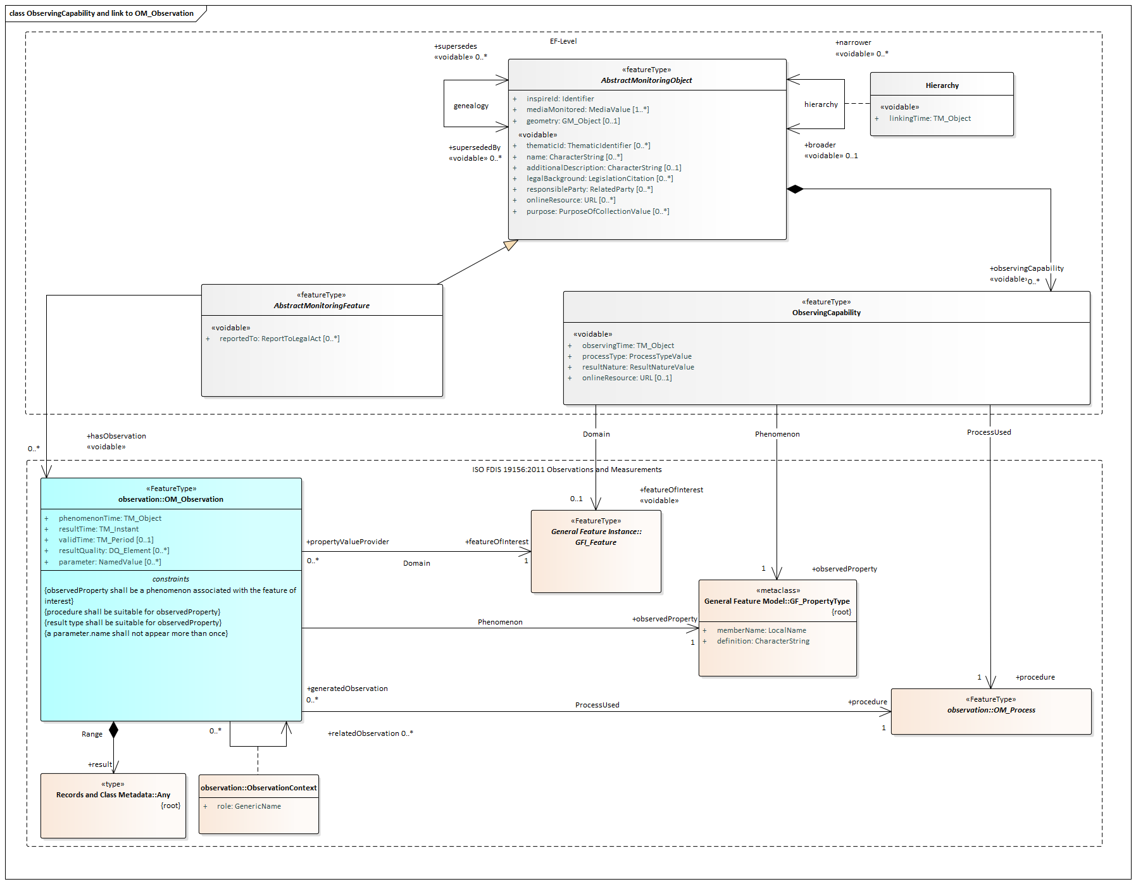
Task: Select ISO FDIS 19156:2011 boundary label
Action: coord(566,470)
